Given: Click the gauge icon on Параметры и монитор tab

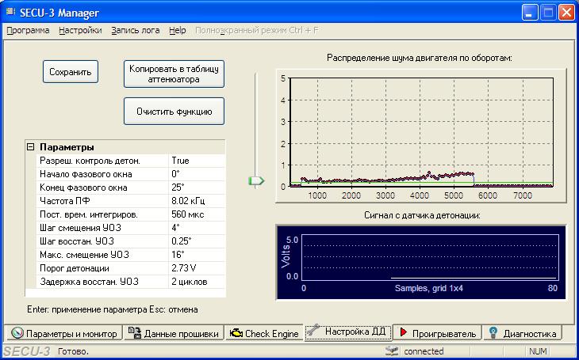Looking at the screenshot, I should [x=17, y=333].
